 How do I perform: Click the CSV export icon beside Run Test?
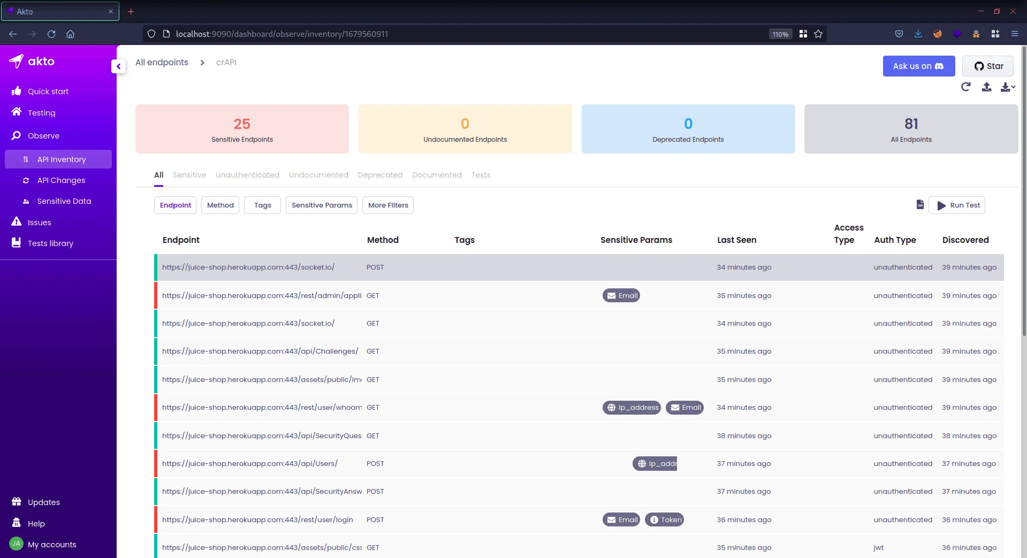click(x=920, y=204)
